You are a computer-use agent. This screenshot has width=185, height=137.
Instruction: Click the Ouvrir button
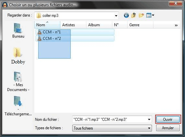168,120
